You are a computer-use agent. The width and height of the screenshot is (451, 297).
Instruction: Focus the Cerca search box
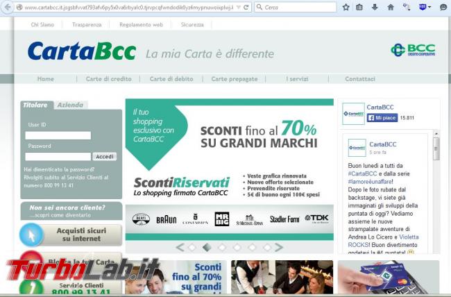[x=296, y=7]
